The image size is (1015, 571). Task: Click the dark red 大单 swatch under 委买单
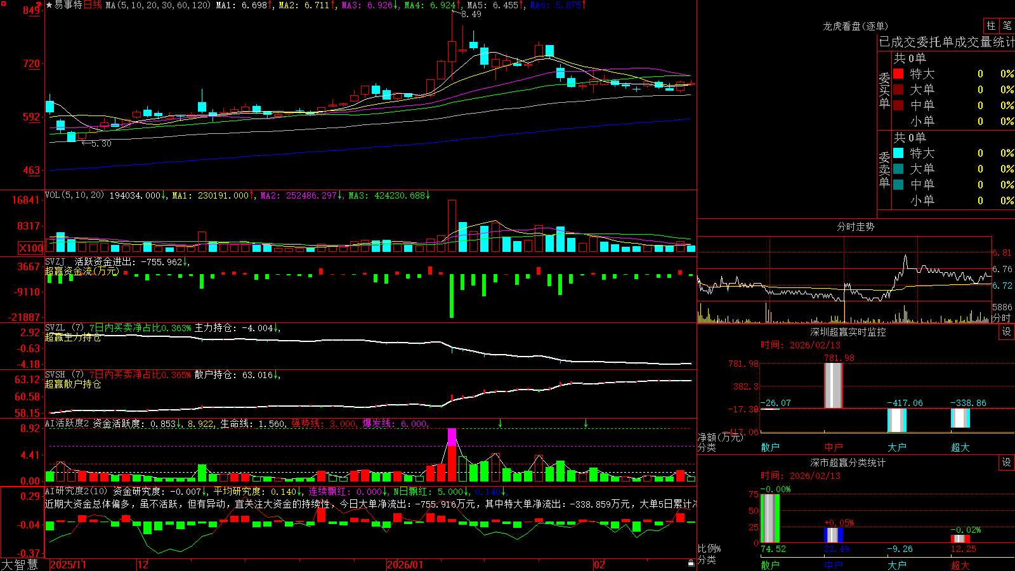click(x=898, y=89)
